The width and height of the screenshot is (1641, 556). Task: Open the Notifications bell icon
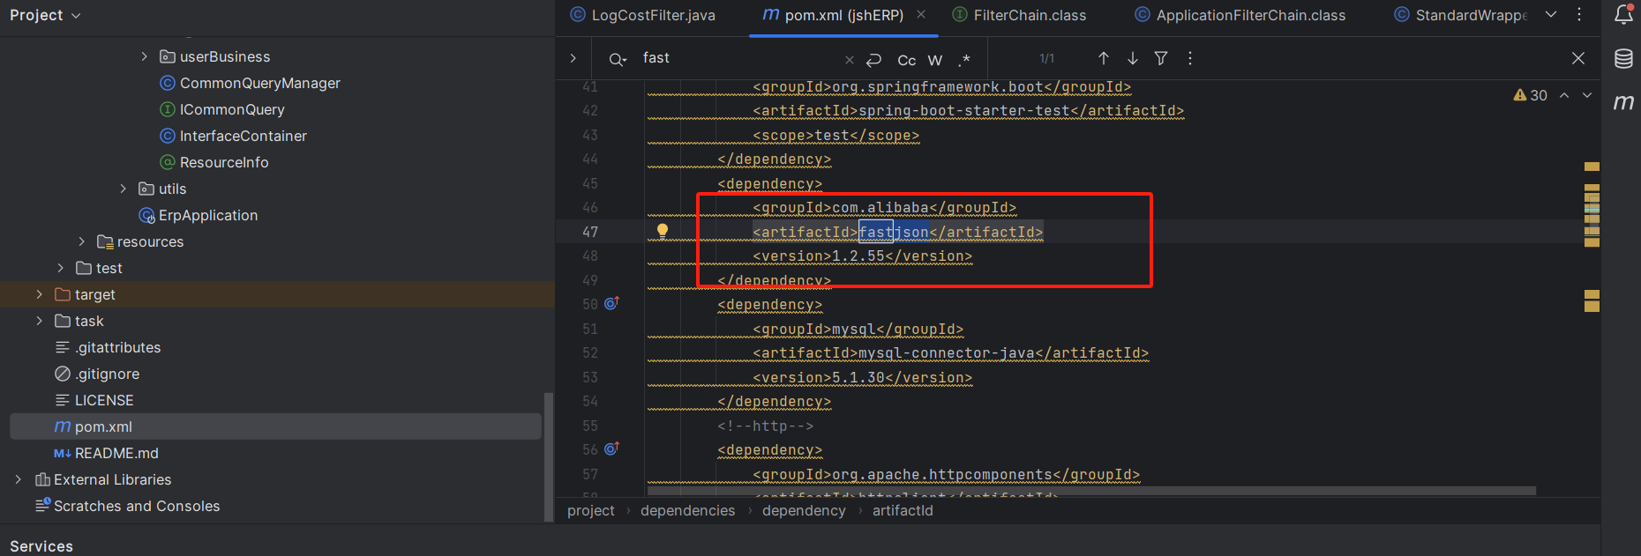1623,15
